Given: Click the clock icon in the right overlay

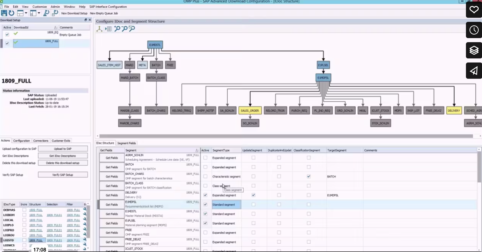Looking at the screenshot, I should 474,30.
